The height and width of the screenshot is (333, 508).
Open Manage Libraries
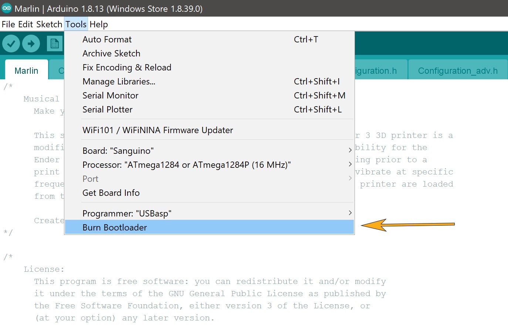(119, 81)
